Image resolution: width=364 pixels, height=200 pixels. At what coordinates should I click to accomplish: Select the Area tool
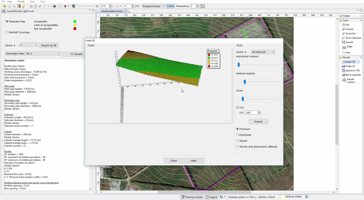click(348, 52)
